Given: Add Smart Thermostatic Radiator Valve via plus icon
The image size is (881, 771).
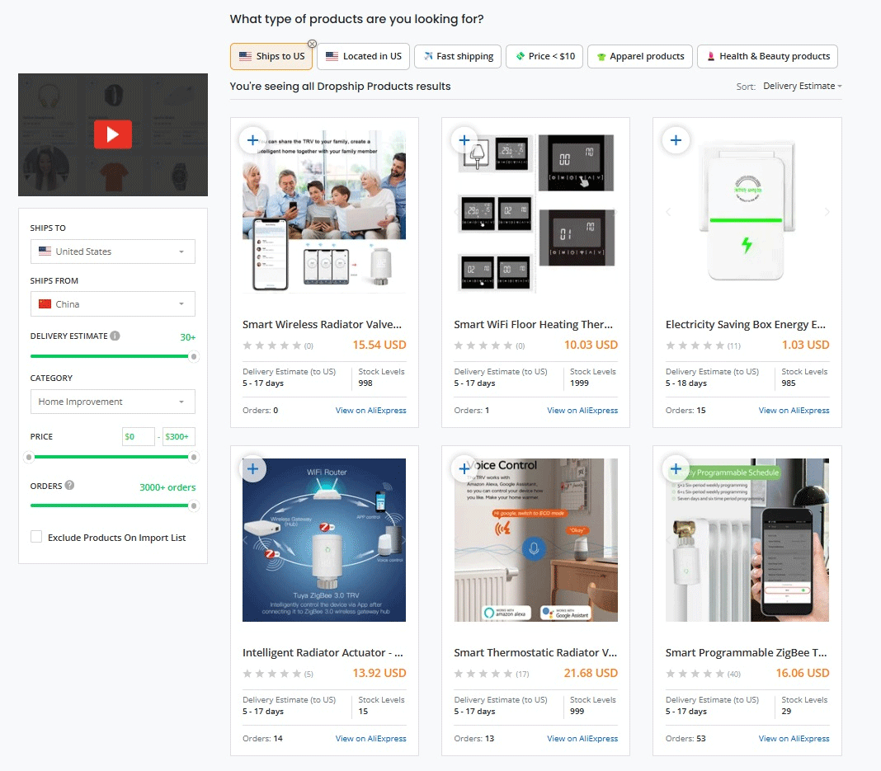Looking at the screenshot, I should 464,469.
